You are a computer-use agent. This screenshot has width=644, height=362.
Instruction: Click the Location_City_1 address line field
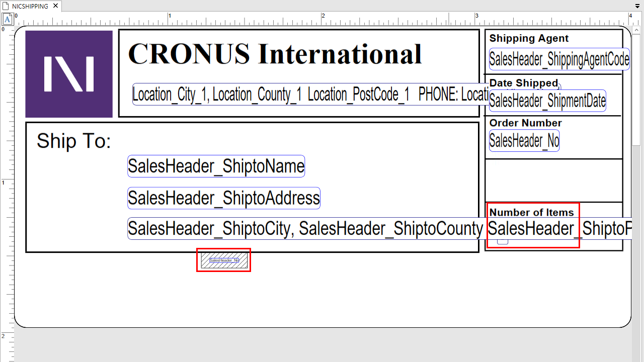302,95
